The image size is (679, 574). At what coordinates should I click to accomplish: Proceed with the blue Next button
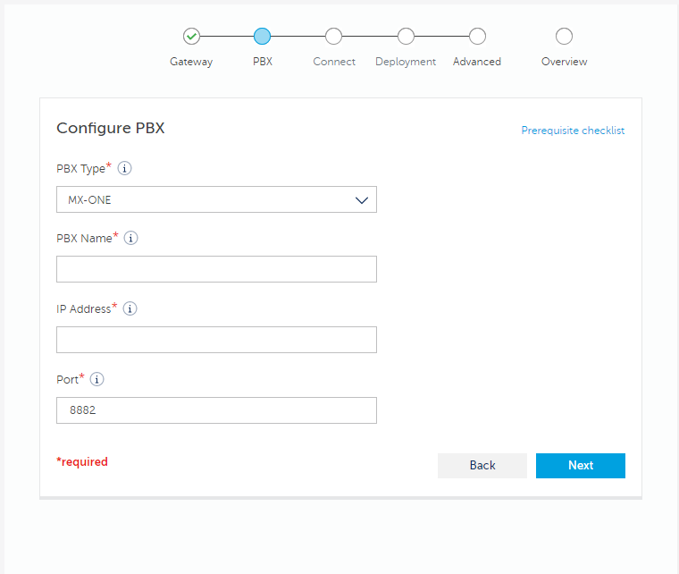580,466
